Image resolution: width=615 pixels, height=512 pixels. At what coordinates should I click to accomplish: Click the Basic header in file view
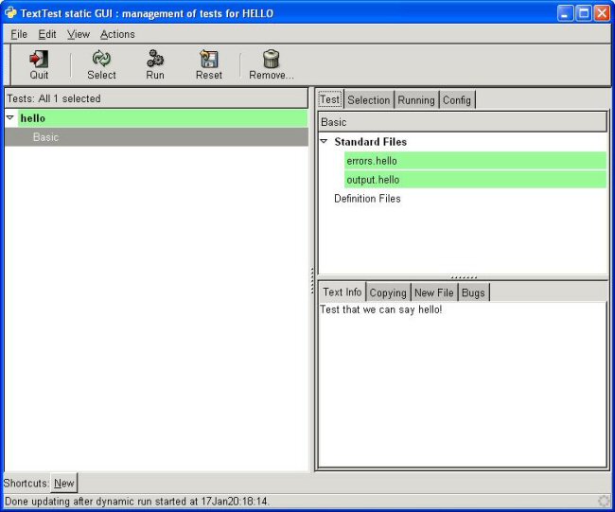pos(463,122)
